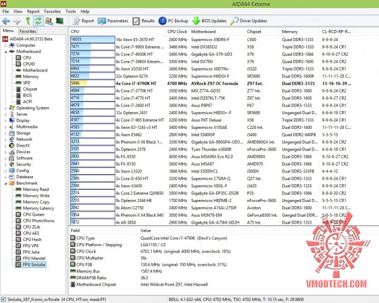
Task: Open the Favorites menu
Action: 53,12
